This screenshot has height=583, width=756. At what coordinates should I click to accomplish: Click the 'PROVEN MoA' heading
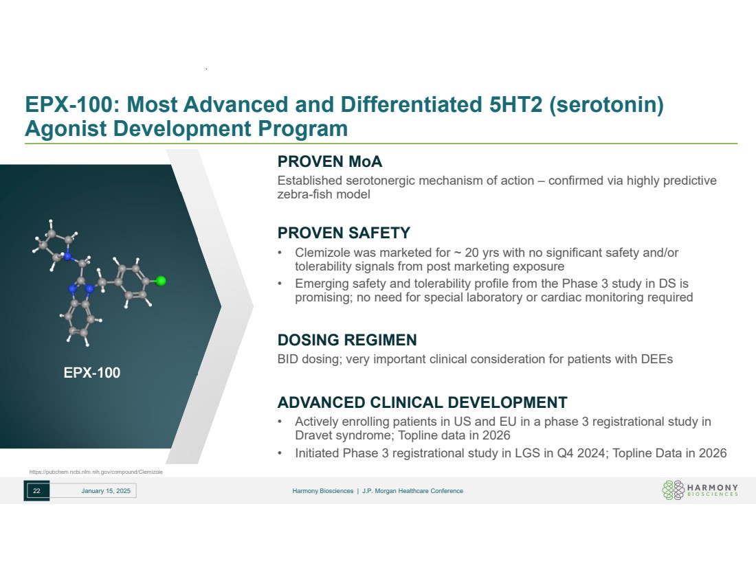click(x=330, y=161)
